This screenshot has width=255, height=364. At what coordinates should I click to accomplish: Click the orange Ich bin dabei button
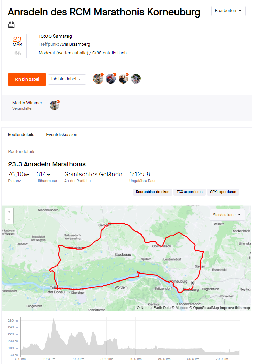point(27,79)
